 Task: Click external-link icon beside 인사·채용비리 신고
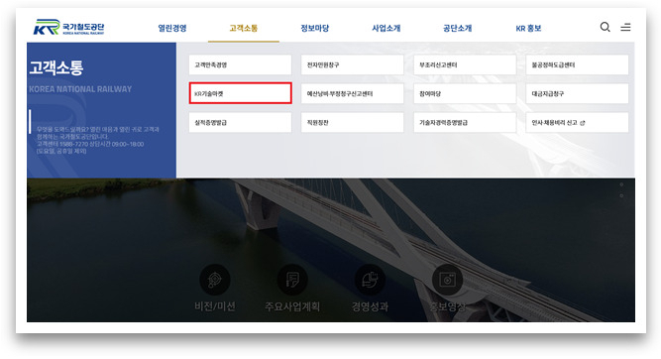(x=583, y=123)
